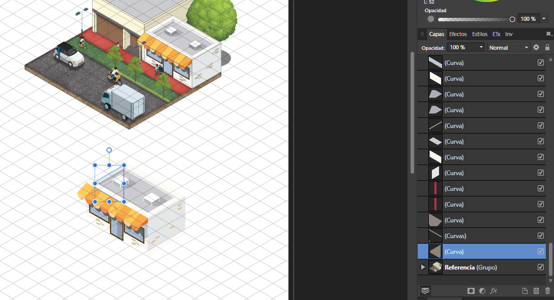The height and width of the screenshot is (300, 554).
Task: Click the layers panel scroll down arrow
Action: point(550,281)
